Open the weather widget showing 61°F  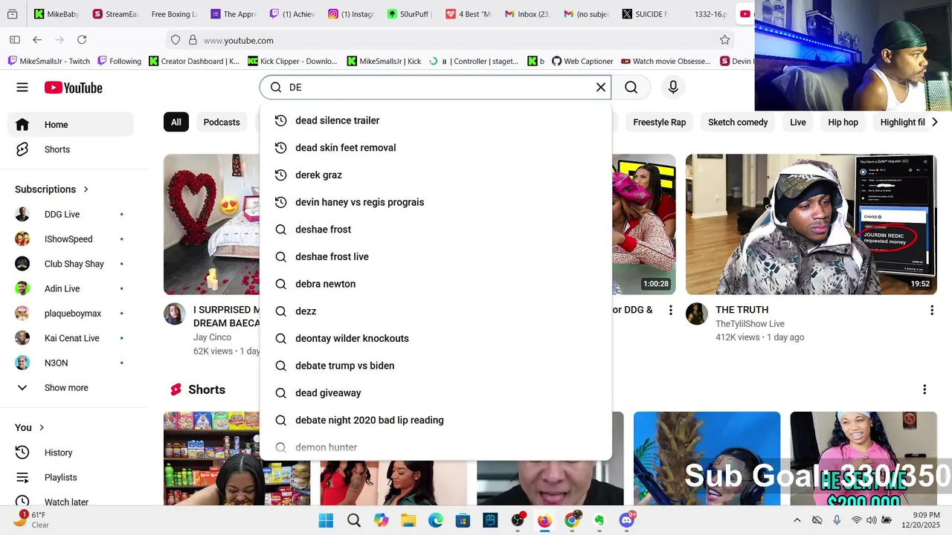[33, 519]
